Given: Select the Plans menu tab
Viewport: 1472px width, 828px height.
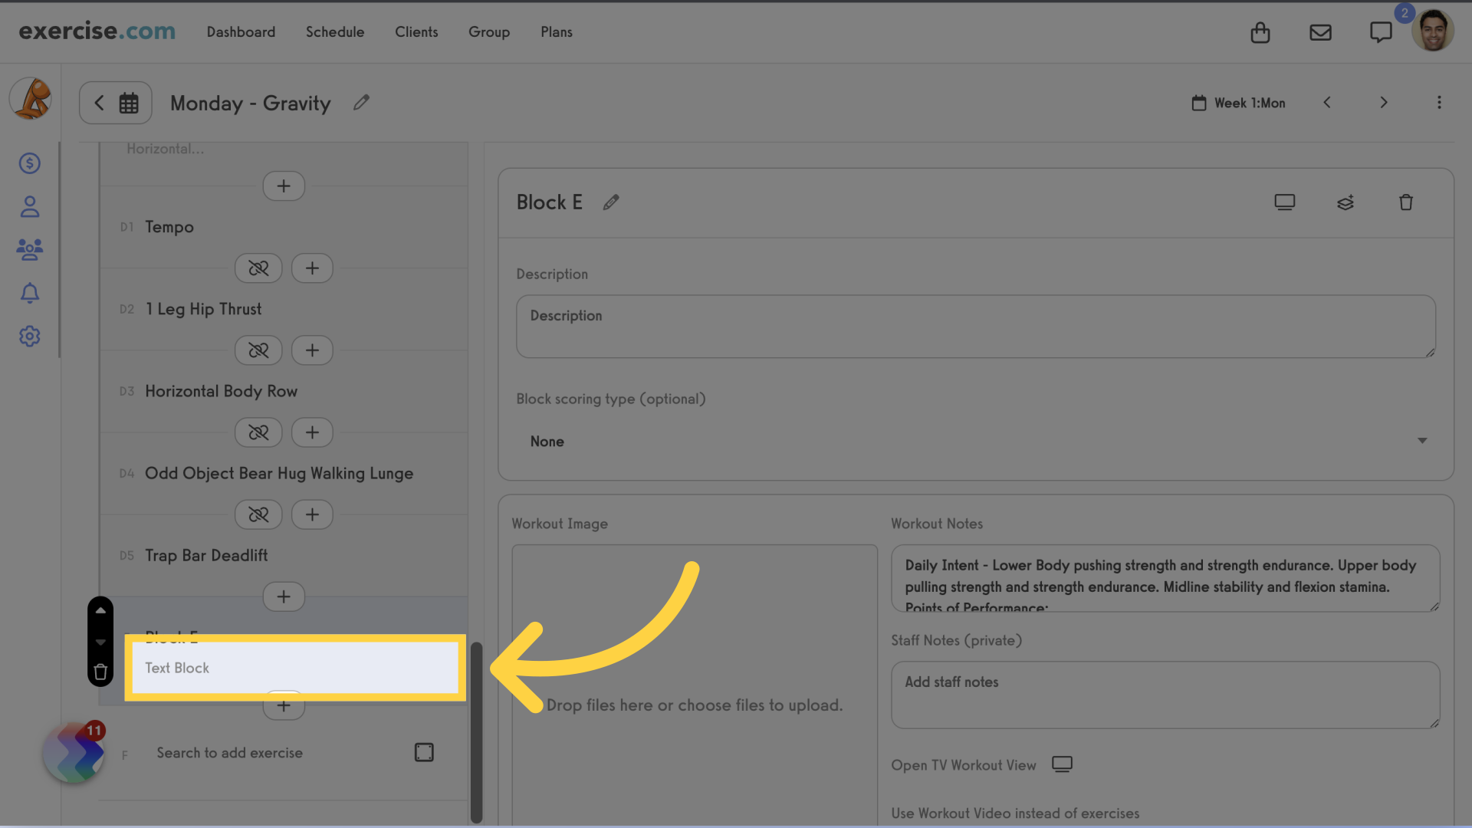Looking at the screenshot, I should click(556, 31).
